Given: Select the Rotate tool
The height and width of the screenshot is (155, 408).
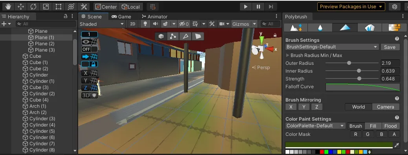Looking at the screenshot, I should [x=33, y=7].
